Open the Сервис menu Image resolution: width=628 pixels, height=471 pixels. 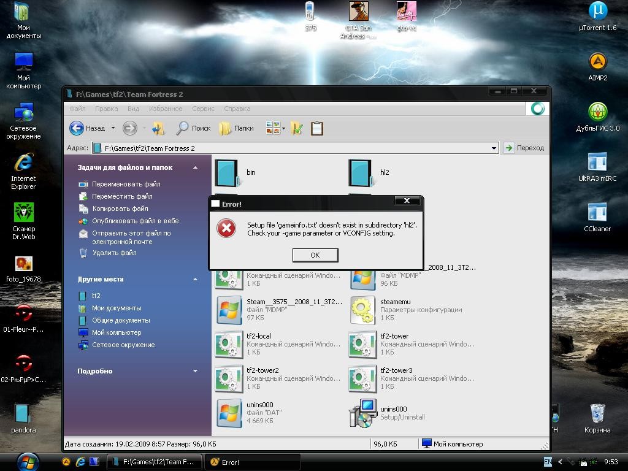pos(203,109)
